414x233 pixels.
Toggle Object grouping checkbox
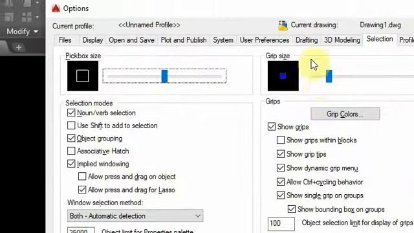click(71, 138)
